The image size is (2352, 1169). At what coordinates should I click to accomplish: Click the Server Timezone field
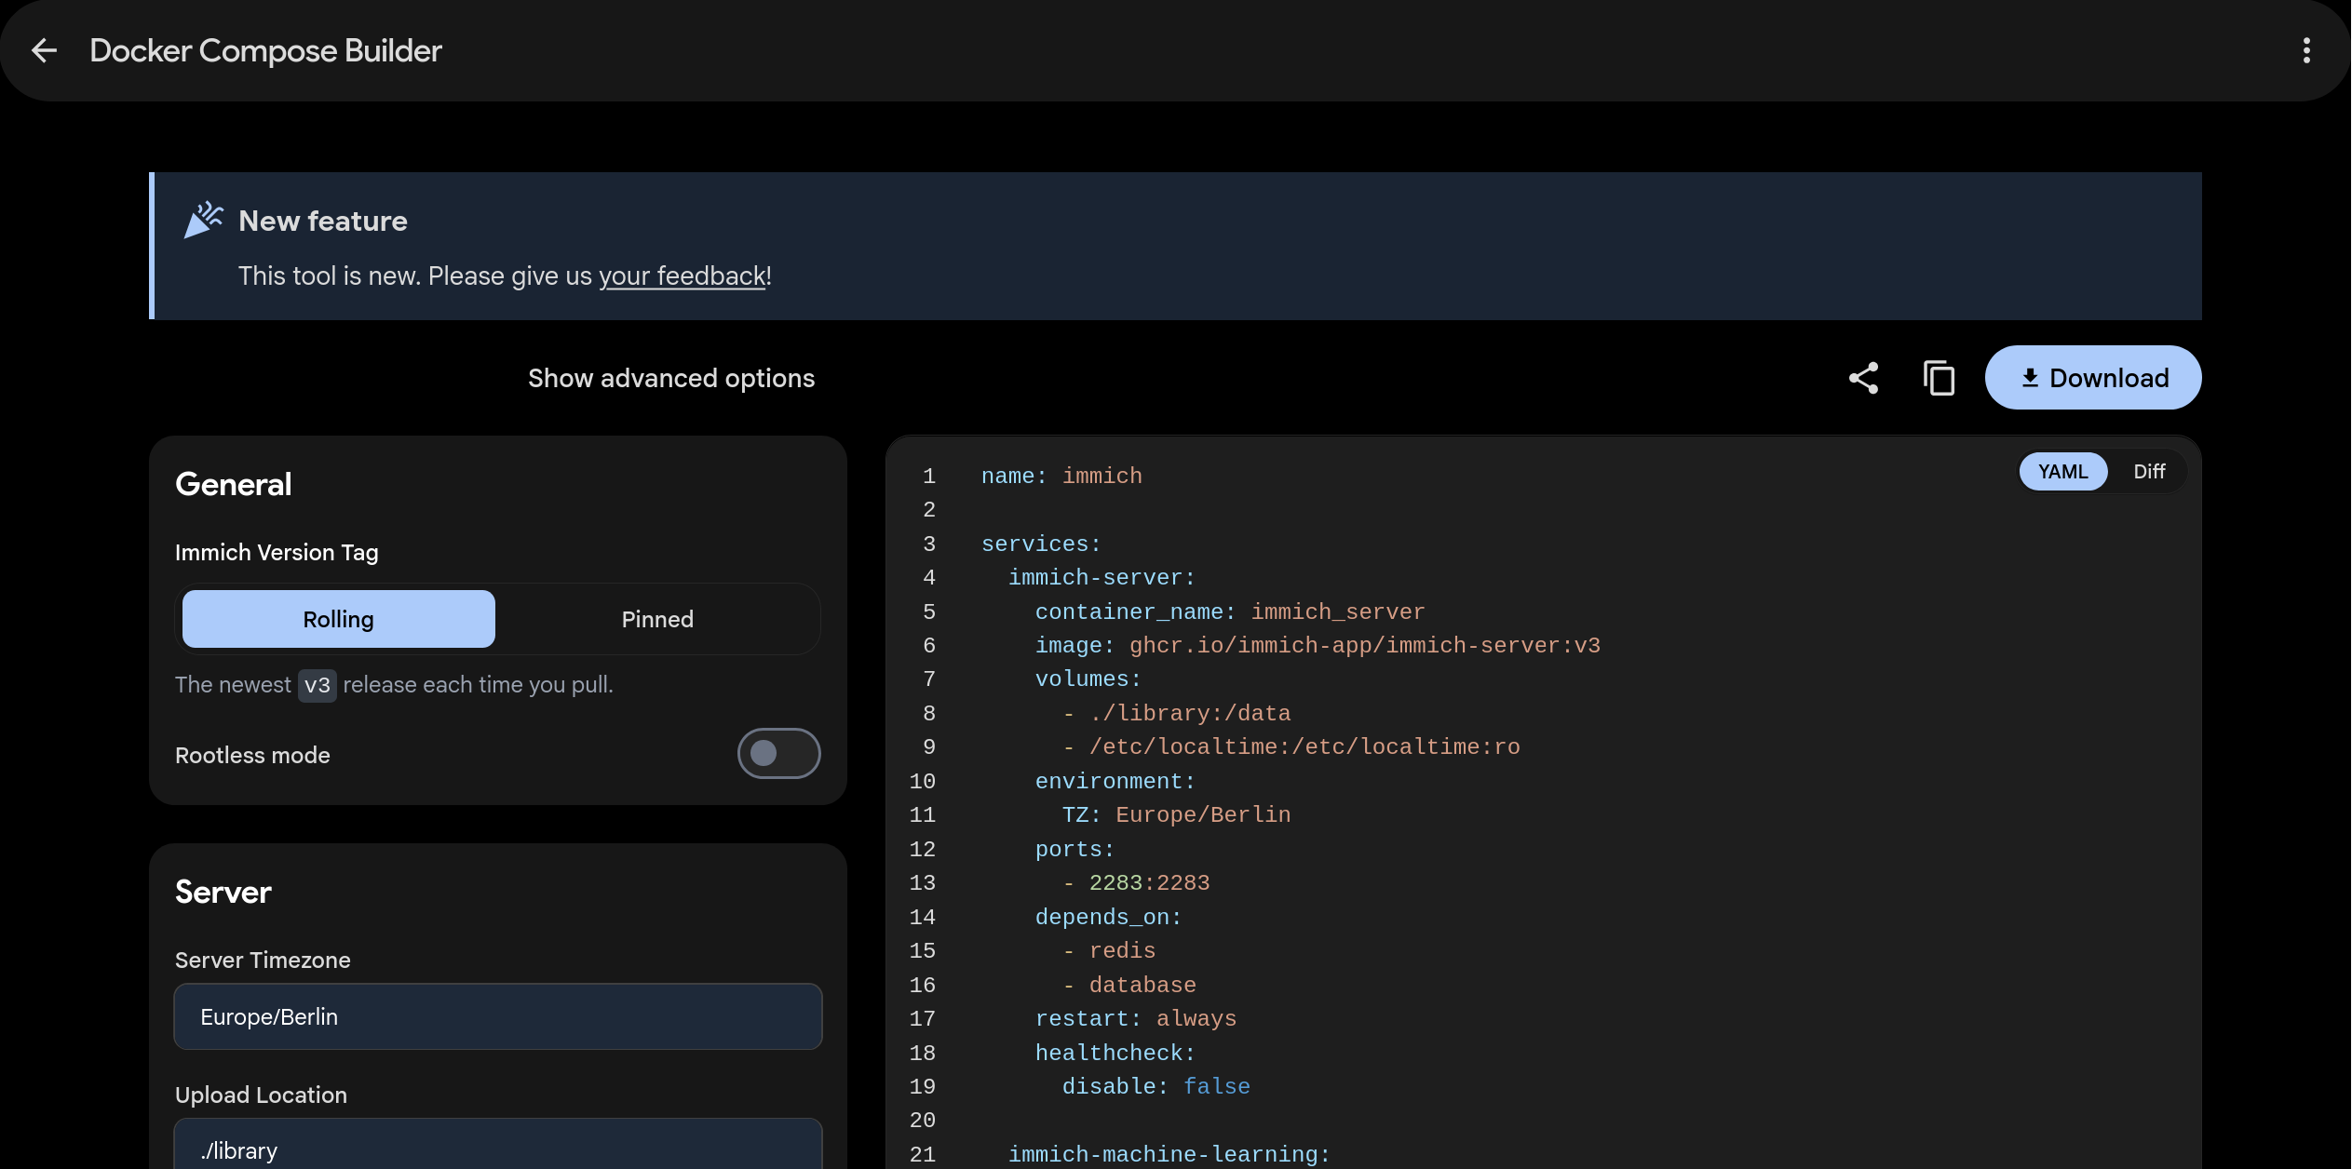click(x=498, y=1016)
